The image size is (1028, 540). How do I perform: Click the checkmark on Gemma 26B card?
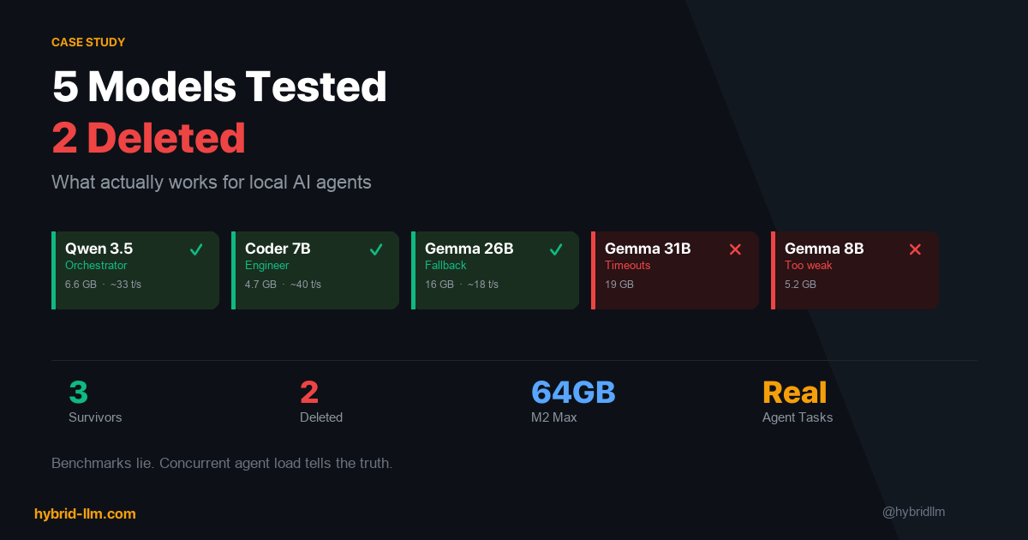coord(556,249)
